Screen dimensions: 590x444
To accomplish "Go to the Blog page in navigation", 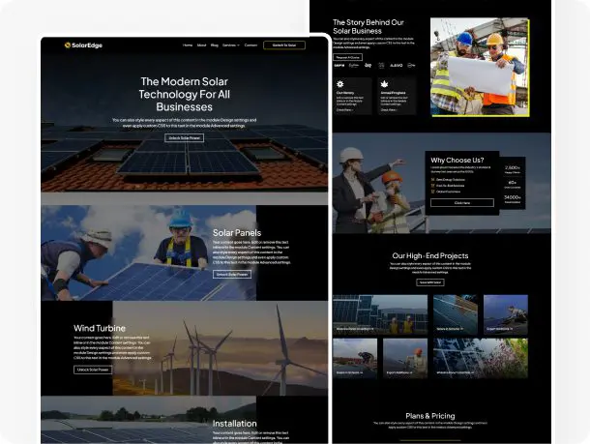I will point(214,45).
